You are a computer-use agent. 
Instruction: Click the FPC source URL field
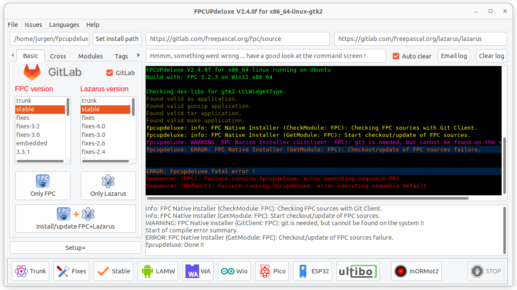tap(238, 39)
